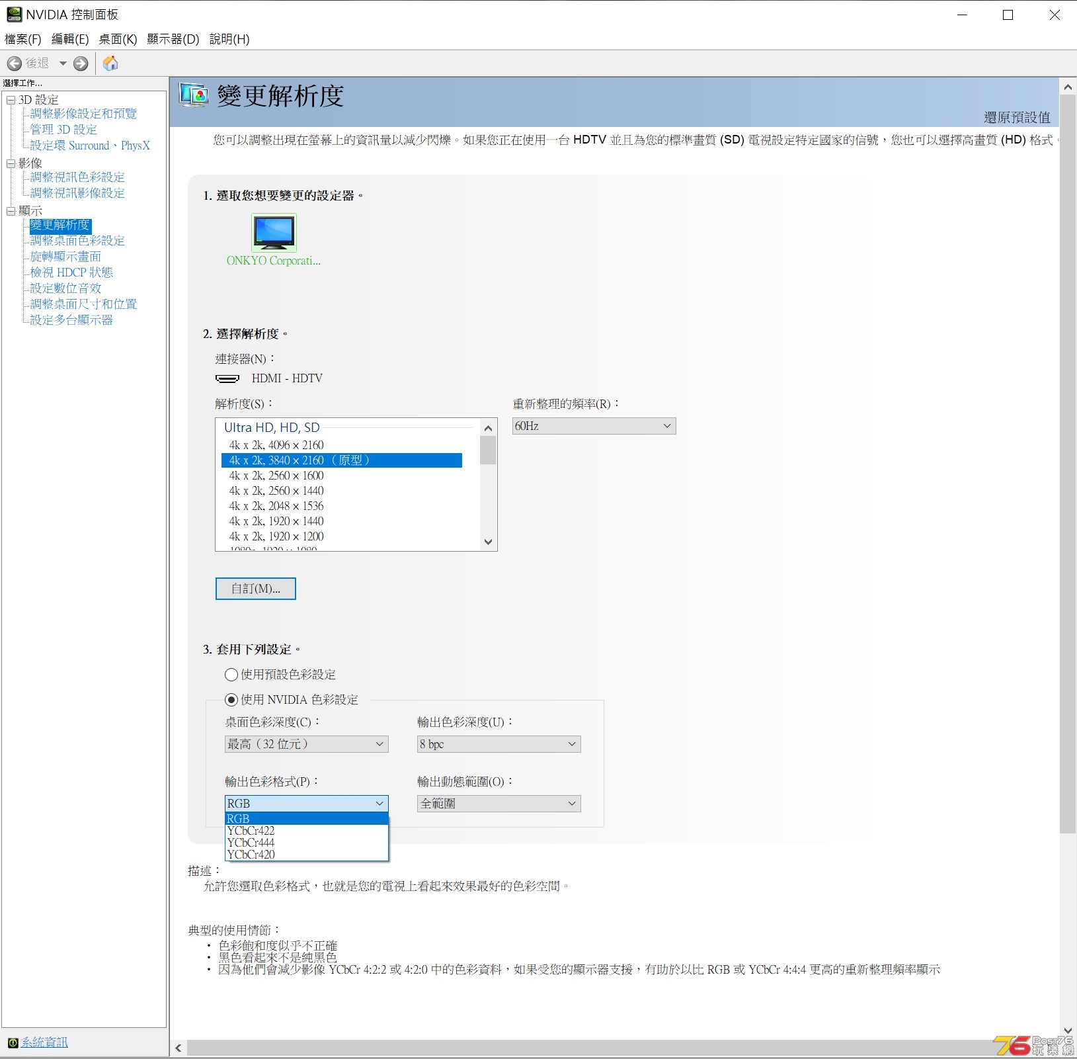Open 桌面色彩深度 dropdown (最高 32 位元)
The height and width of the screenshot is (1059, 1077).
coord(307,744)
